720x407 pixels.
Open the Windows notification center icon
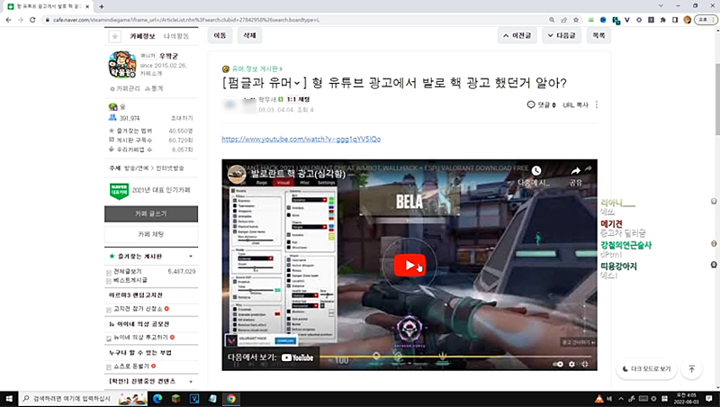709,399
